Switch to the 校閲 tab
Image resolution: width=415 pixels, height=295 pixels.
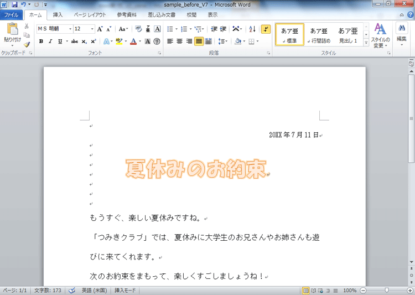pyautogui.click(x=191, y=15)
